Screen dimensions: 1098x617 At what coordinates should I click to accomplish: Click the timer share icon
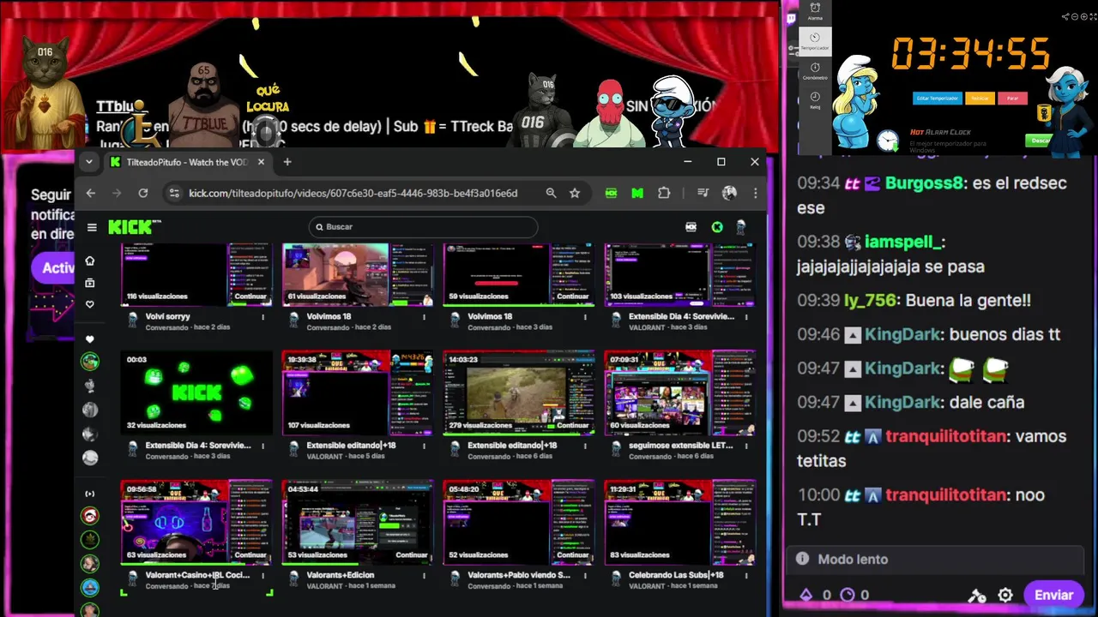click(1065, 16)
